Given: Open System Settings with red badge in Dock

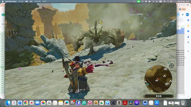Looking at the screenshot, I should point(73,103).
